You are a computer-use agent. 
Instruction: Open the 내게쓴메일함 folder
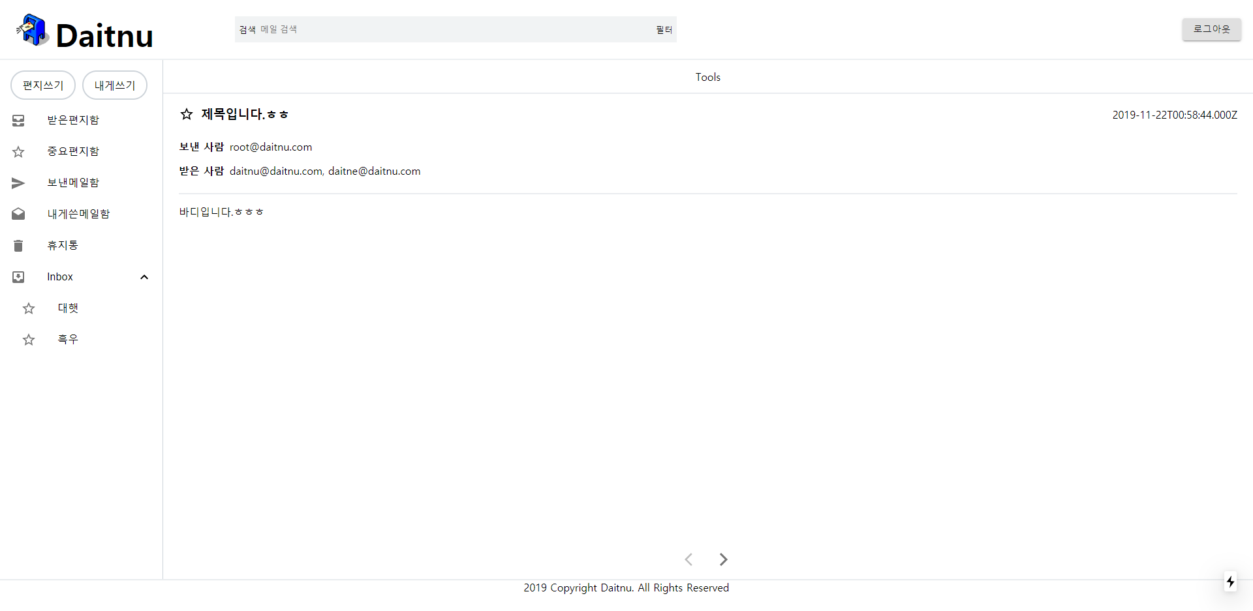[x=78, y=214]
